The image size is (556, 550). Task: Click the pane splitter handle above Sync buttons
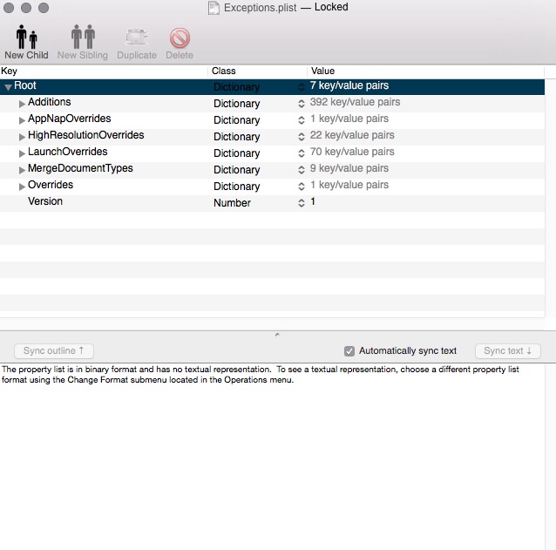[x=277, y=335]
